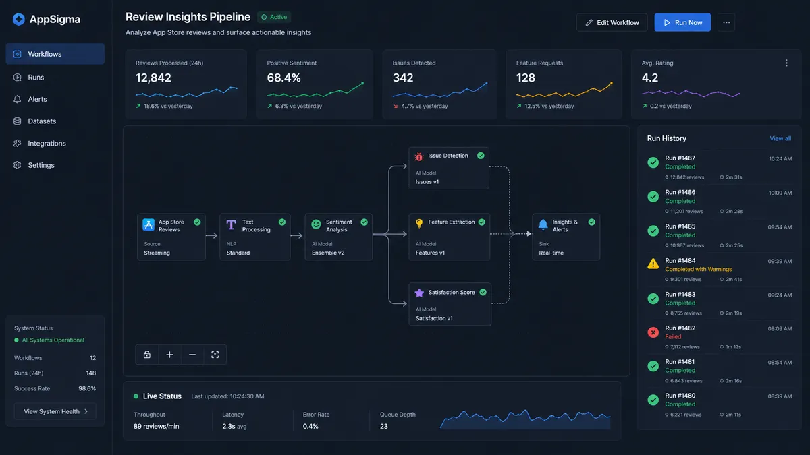Click the green check on Sentiment Analysis node
The height and width of the screenshot is (455, 810).
pos(364,222)
